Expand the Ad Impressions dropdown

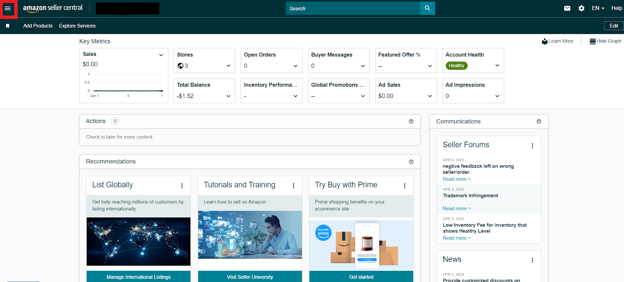497,96
